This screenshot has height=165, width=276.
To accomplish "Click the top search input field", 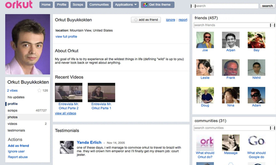I will point(225,6).
